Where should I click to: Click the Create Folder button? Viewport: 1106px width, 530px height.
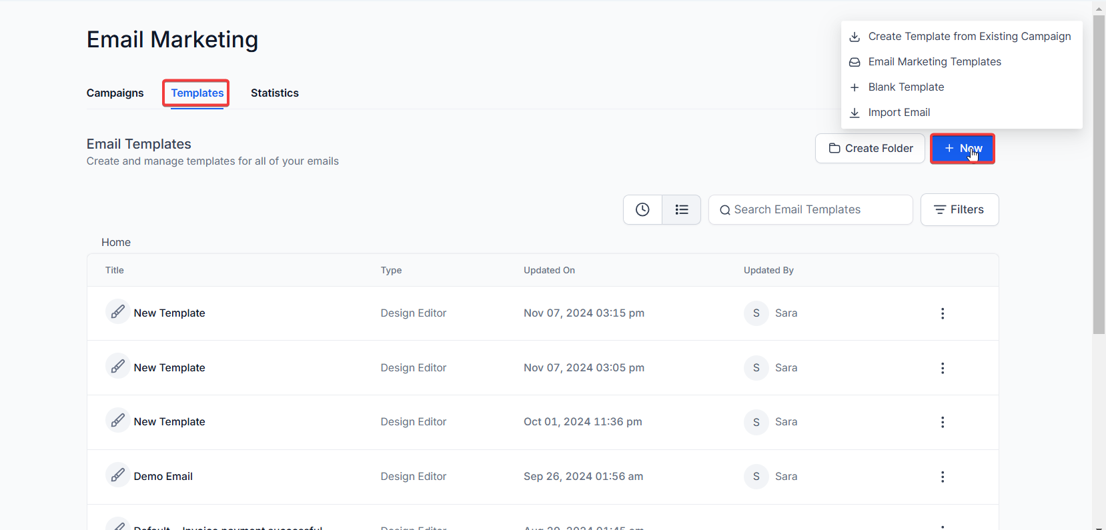(x=870, y=148)
